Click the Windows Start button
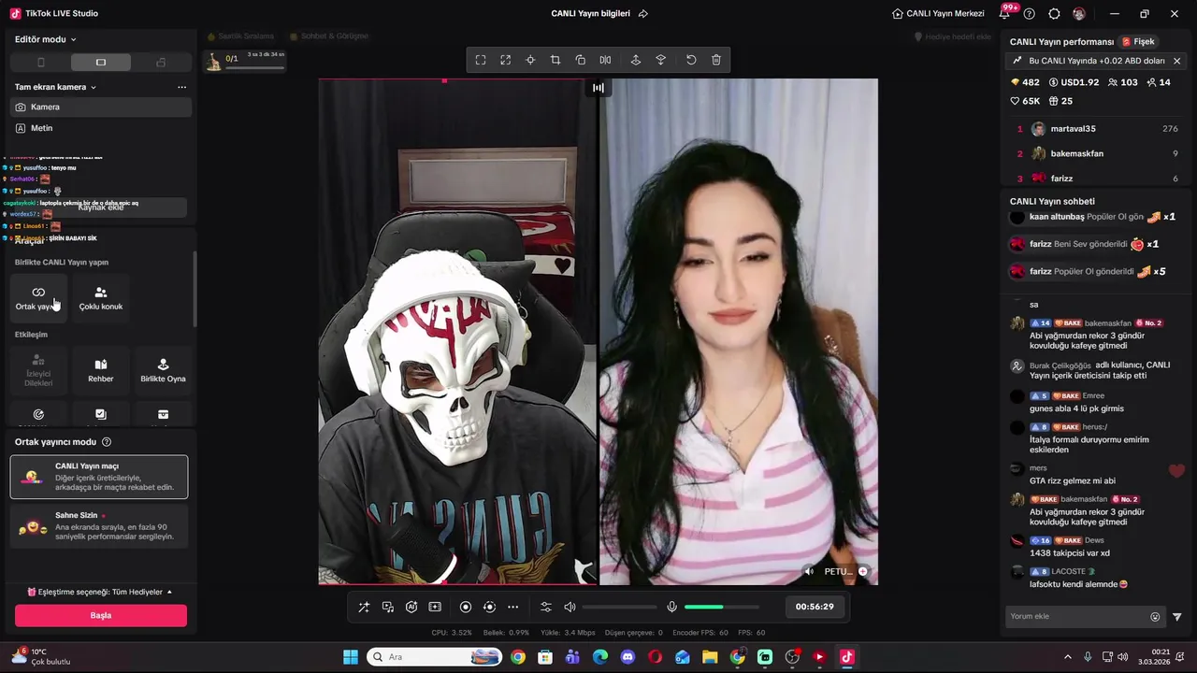The height and width of the screenshot is (673, 1197). [x=351, y=657]
